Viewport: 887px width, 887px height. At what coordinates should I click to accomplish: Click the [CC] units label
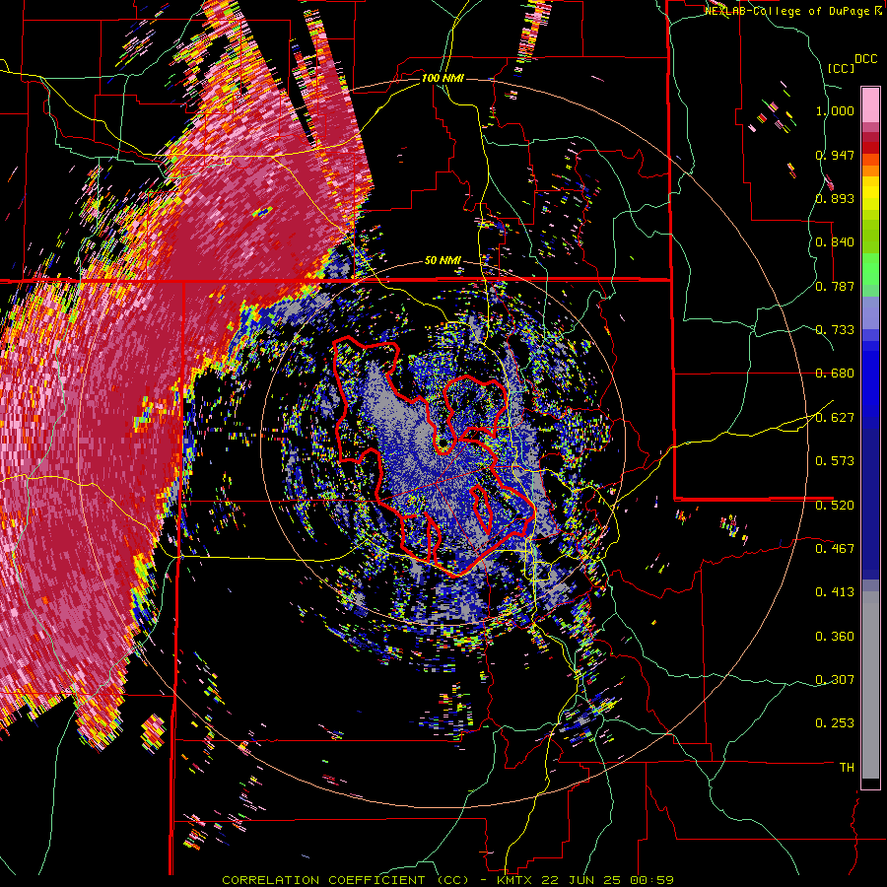pos(842,68)
